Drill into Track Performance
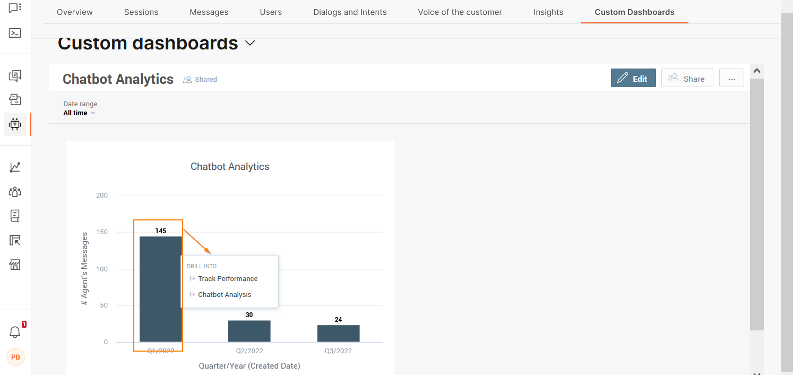 coord(228,278)
